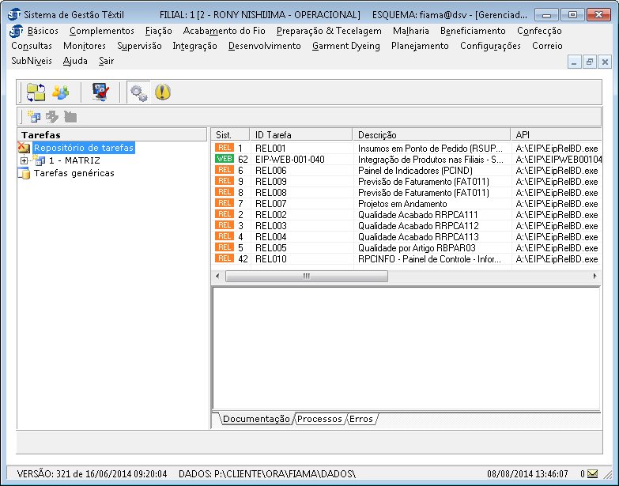Open the Consultas menu
This screenshot has height=486, width=619.
click(32, 46)
